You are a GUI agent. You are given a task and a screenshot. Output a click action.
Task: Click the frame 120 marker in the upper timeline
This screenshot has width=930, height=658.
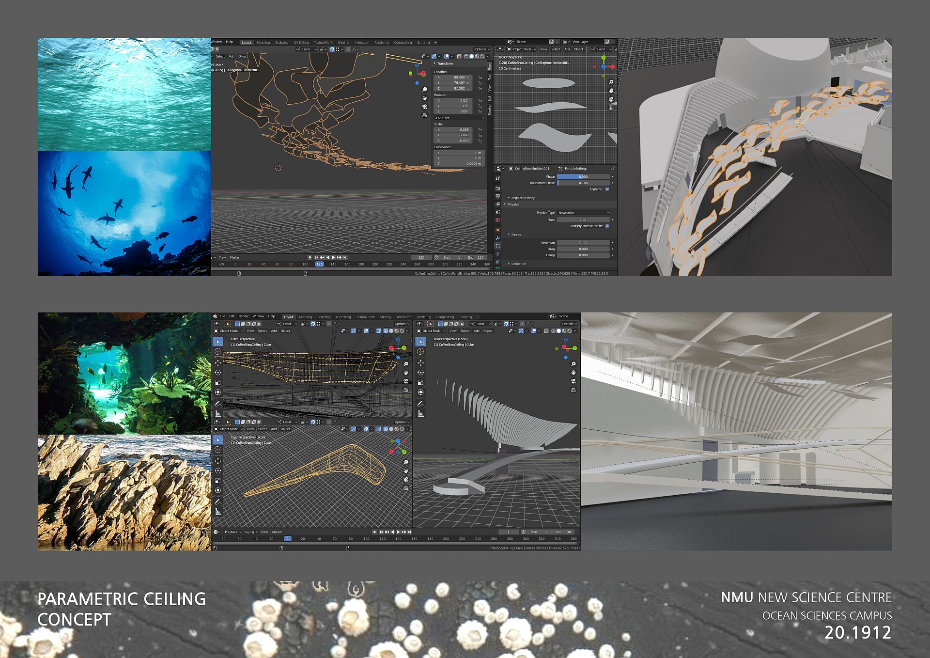[x=320, y=264]
